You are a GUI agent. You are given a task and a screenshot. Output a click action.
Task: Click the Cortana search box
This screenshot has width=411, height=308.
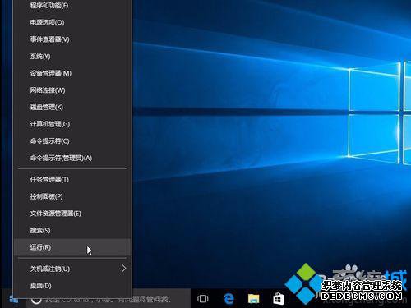109,299
